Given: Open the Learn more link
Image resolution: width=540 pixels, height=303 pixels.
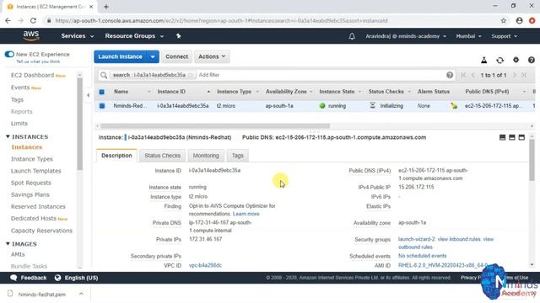Looking at the screenshot, I should [x=246, y=214].
